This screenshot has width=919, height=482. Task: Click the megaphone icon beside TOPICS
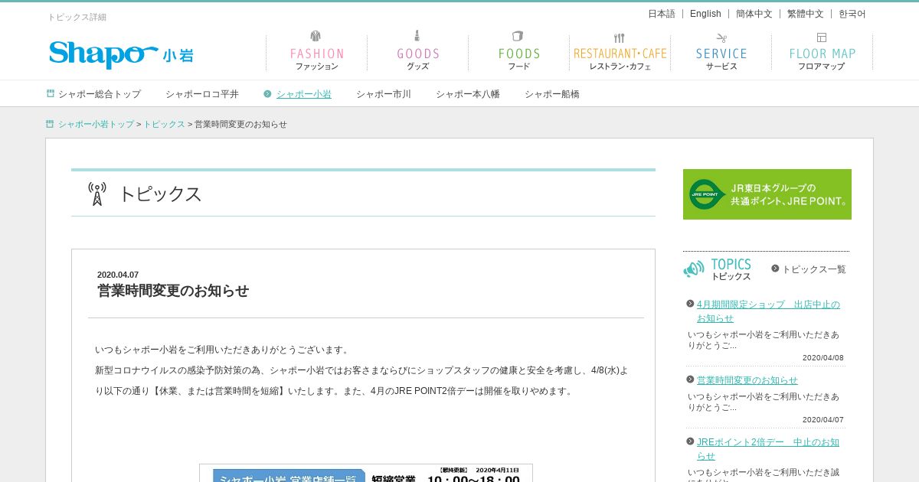(694, 269)
